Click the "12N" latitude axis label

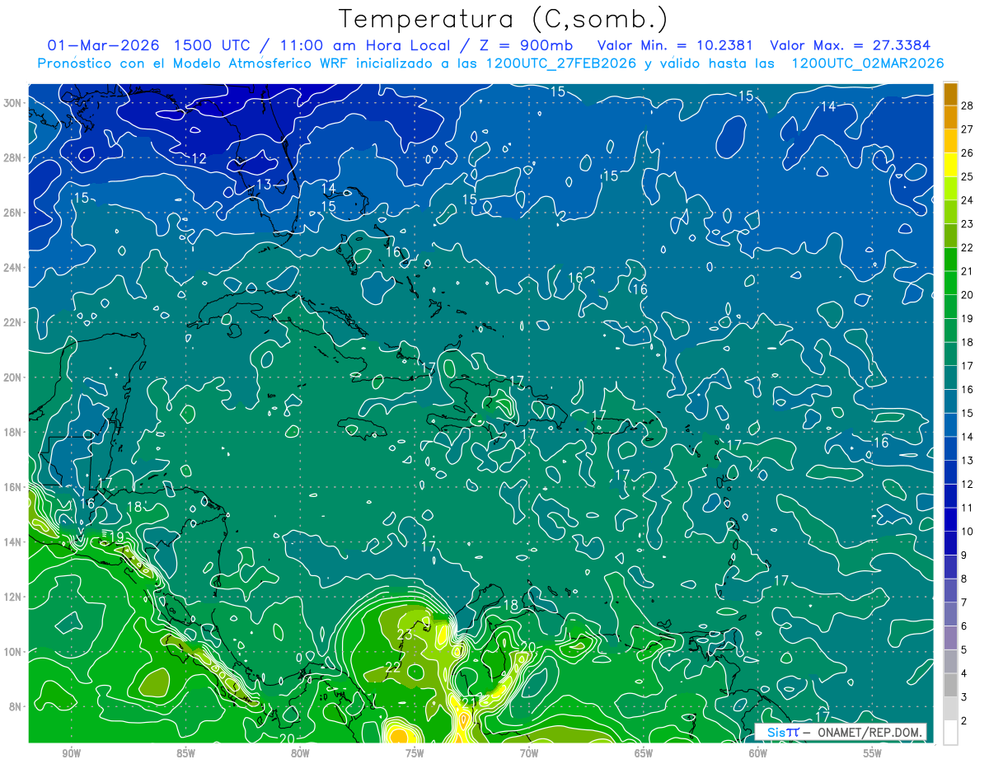(12, 597)
